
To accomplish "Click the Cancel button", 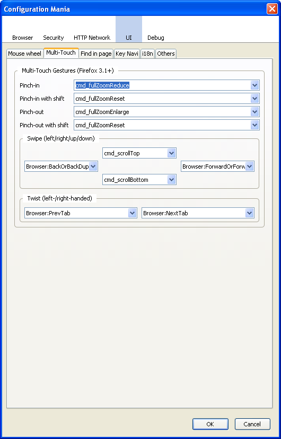I will (252, 424).
